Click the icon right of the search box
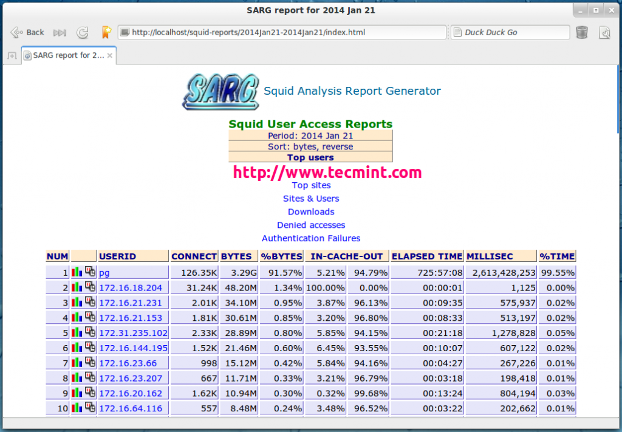The height and width of the screenshot is (432, 622). coord(605,32)
